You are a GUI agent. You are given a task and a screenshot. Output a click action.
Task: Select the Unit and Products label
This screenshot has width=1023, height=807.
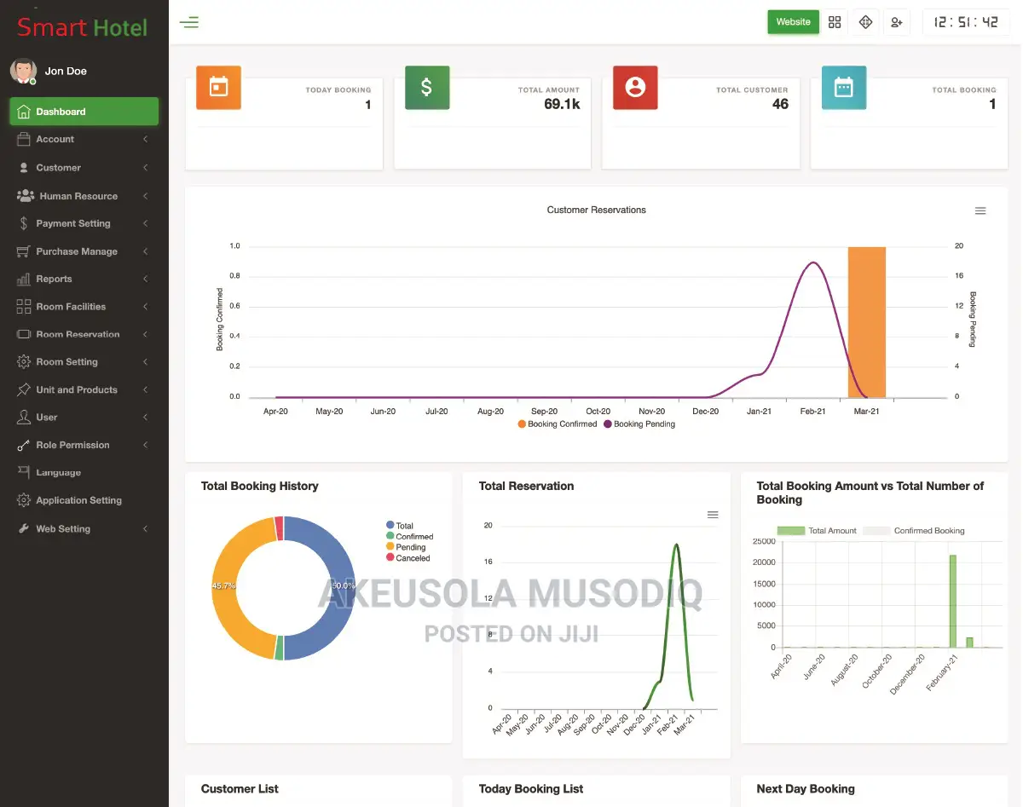point(77,389)
